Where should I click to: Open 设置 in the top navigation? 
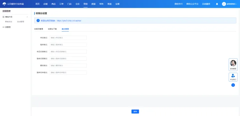[x=117, y=4]
